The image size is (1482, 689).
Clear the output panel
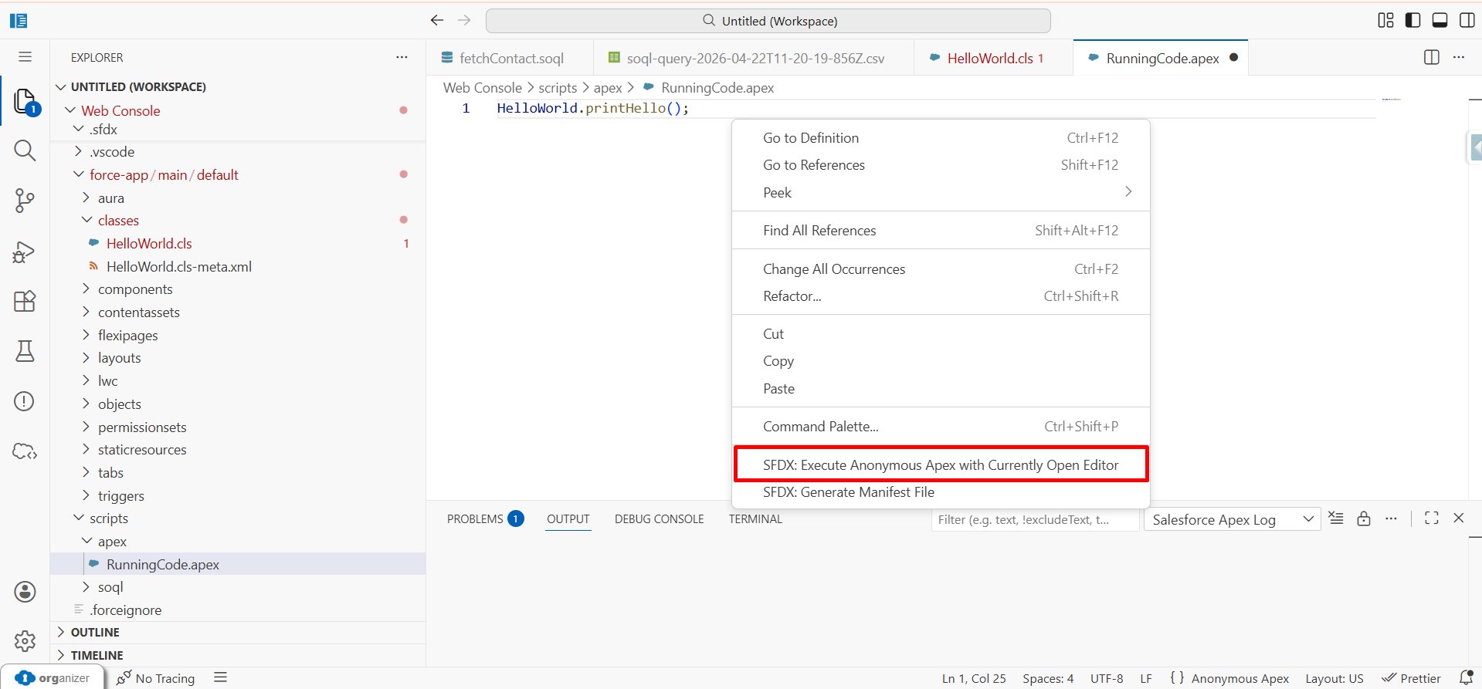tap(1336, 518)
